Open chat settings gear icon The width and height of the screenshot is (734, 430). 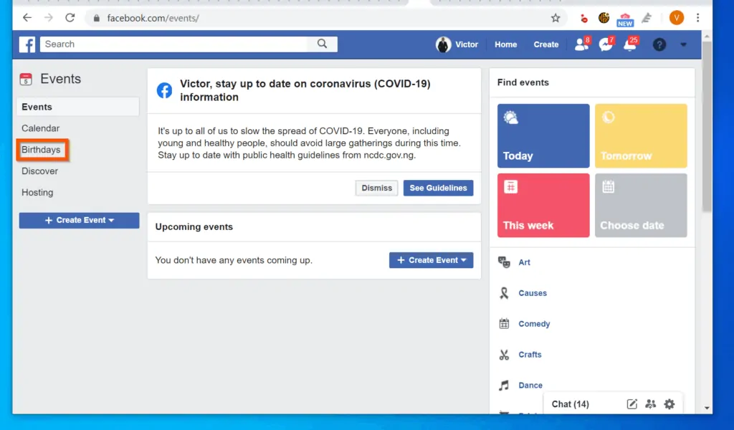pos(669,403)
